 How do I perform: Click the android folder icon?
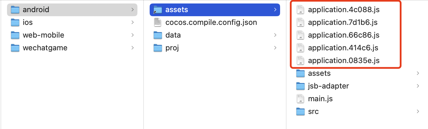[x=15, y=10]
